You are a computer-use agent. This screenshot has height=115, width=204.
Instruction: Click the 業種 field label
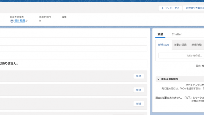(64, 17)
